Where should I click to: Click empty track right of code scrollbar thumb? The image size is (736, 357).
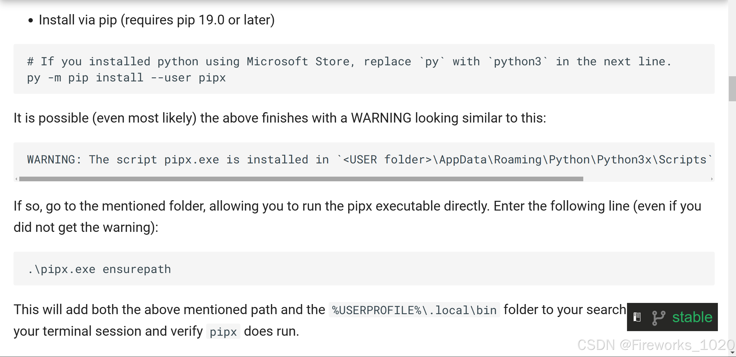[647, 179]
